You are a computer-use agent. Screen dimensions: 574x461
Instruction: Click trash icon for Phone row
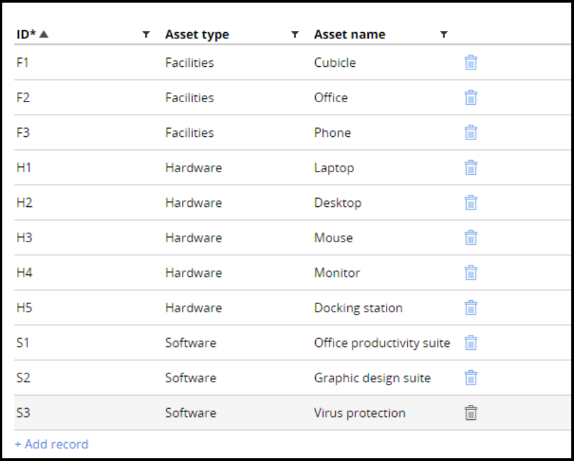[x=470, y=132]
